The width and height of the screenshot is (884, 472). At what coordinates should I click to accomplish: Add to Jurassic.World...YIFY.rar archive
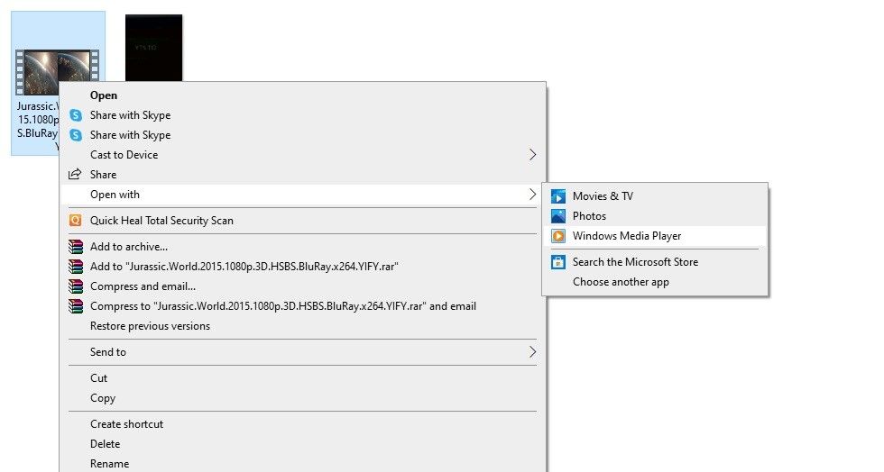pos(303,267)
